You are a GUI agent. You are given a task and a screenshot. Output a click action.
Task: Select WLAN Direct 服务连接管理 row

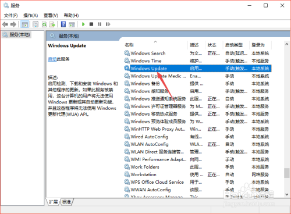tap(197, 152)
